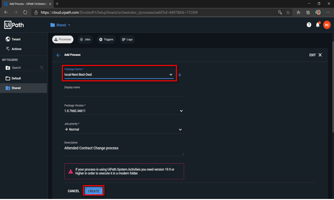The image size is (334, 200).
Task: Click the Actions checklist icon
Action: [x=8, y=49]
